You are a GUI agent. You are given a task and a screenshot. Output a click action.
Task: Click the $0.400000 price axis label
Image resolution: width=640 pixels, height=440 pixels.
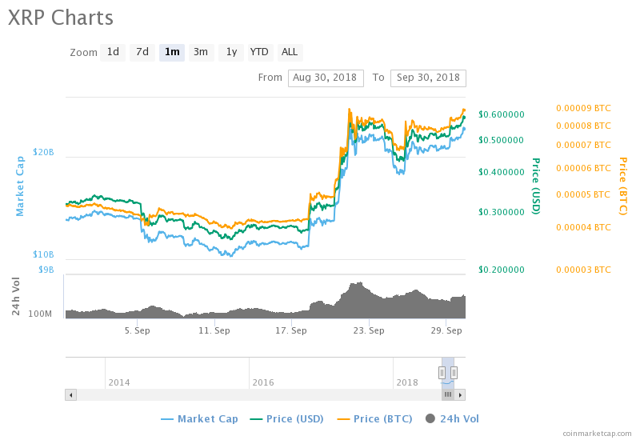[502, 172]
